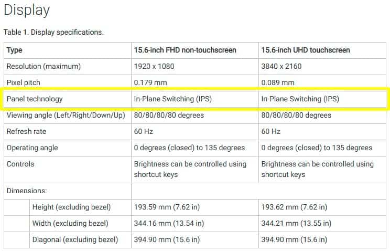Select 'Diagonal (excluding bezel)' label
The image size is (390, 251).
point(75,239)
